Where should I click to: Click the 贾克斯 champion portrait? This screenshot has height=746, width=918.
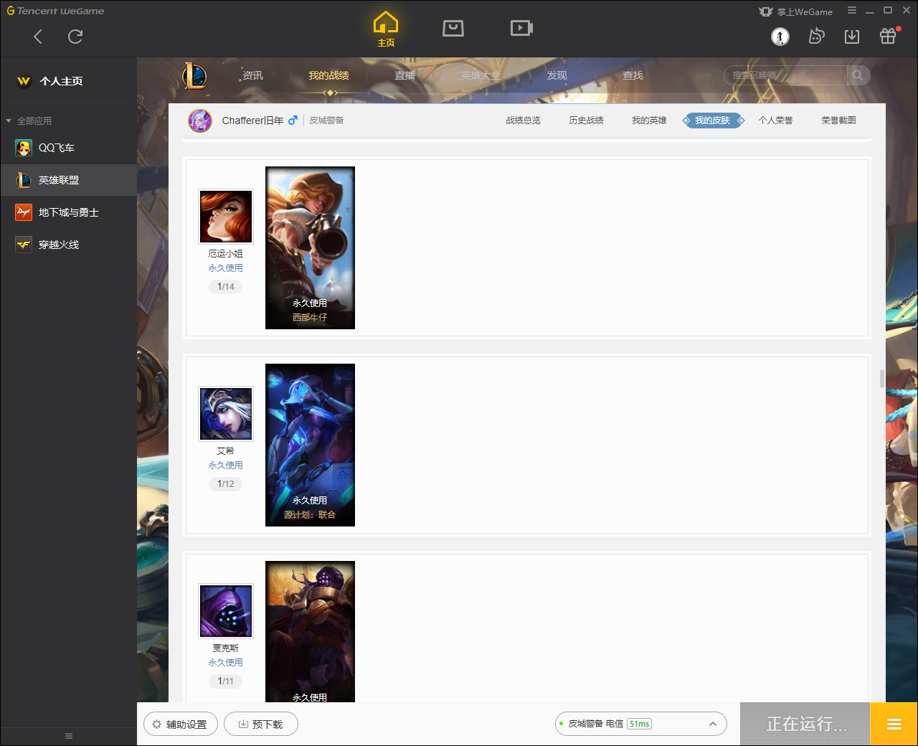(226, 611)
